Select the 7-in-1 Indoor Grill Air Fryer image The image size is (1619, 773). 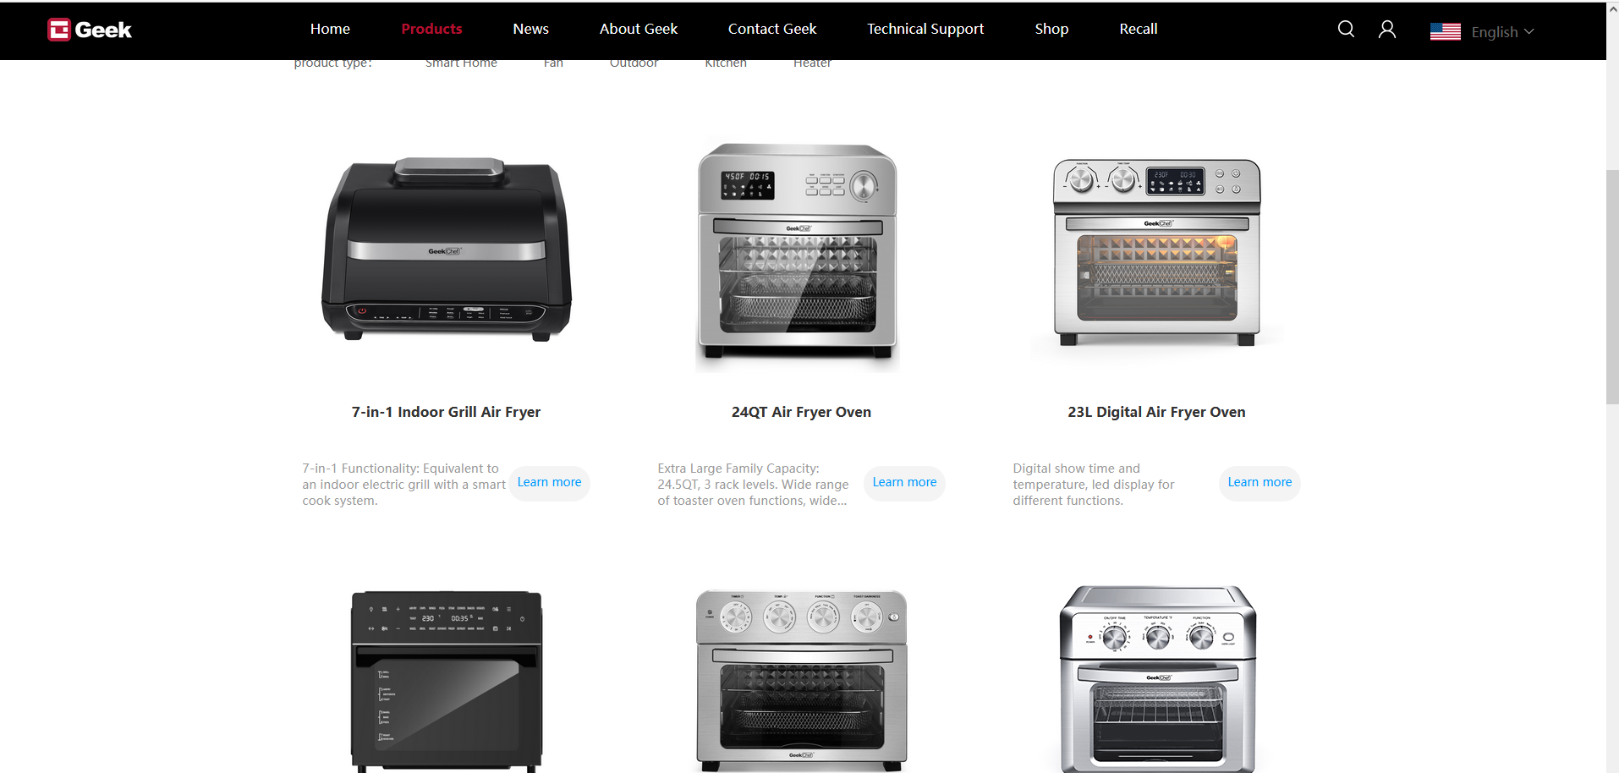447,249
